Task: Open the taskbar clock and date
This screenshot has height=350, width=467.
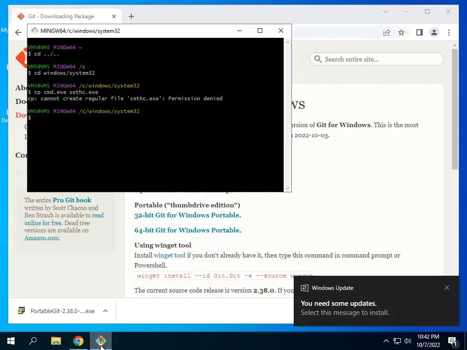Action: point(428,341)
